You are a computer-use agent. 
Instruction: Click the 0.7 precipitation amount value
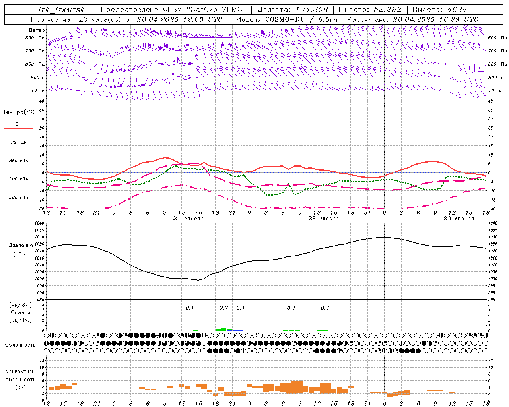pos(224,308)
